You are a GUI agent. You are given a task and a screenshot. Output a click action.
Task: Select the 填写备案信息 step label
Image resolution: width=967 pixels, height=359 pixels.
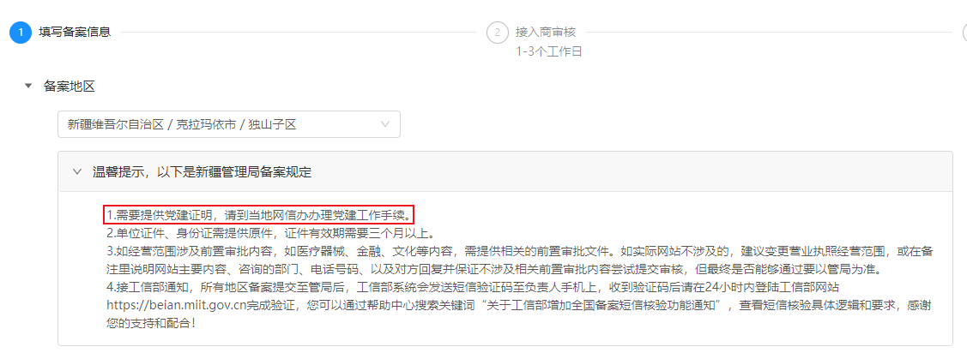75,32
